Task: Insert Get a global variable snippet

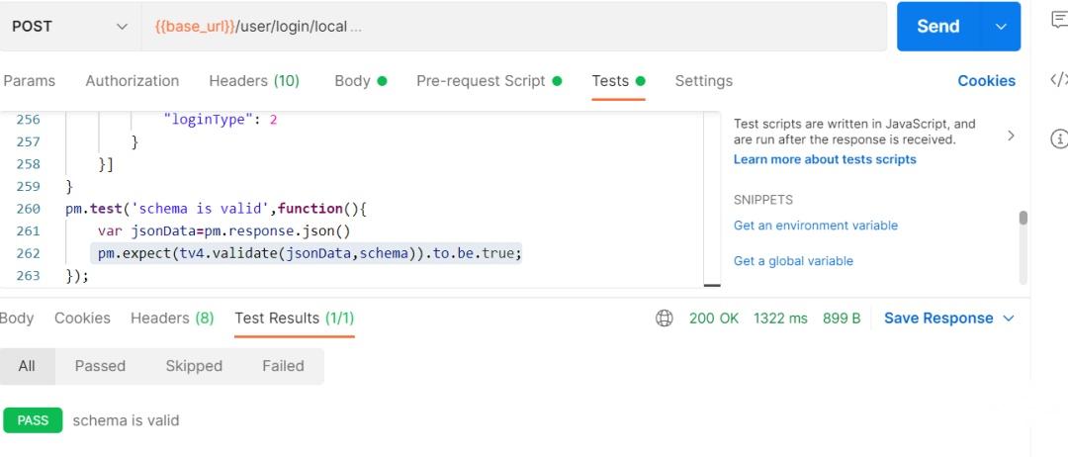Action: [793, 261]
